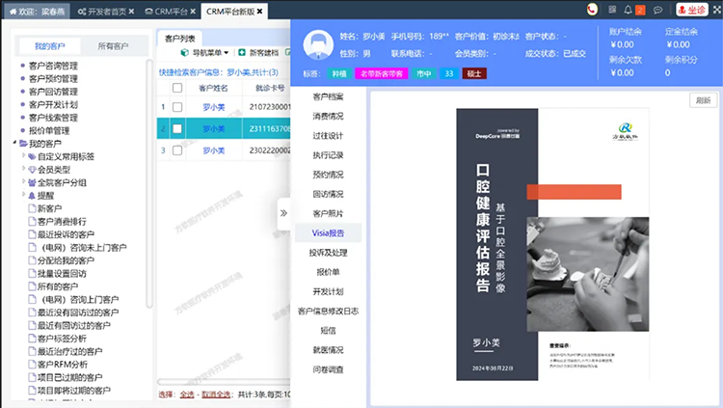
Task: Open the notification bell icon
Action: pos(627,10)
